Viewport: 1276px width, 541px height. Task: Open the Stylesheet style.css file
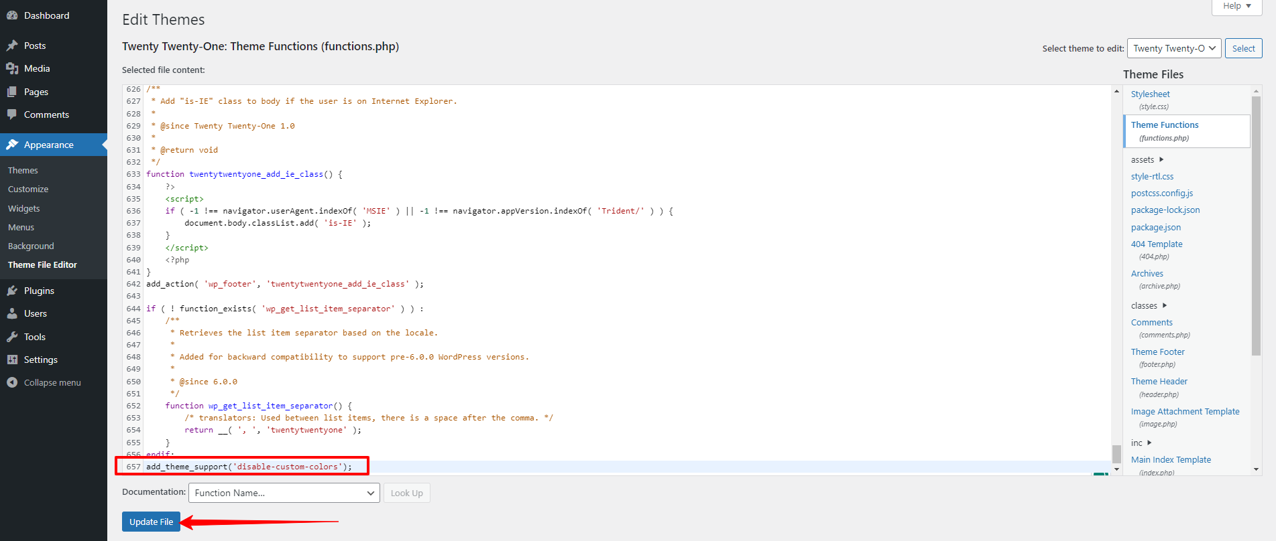pos(1150,94)
